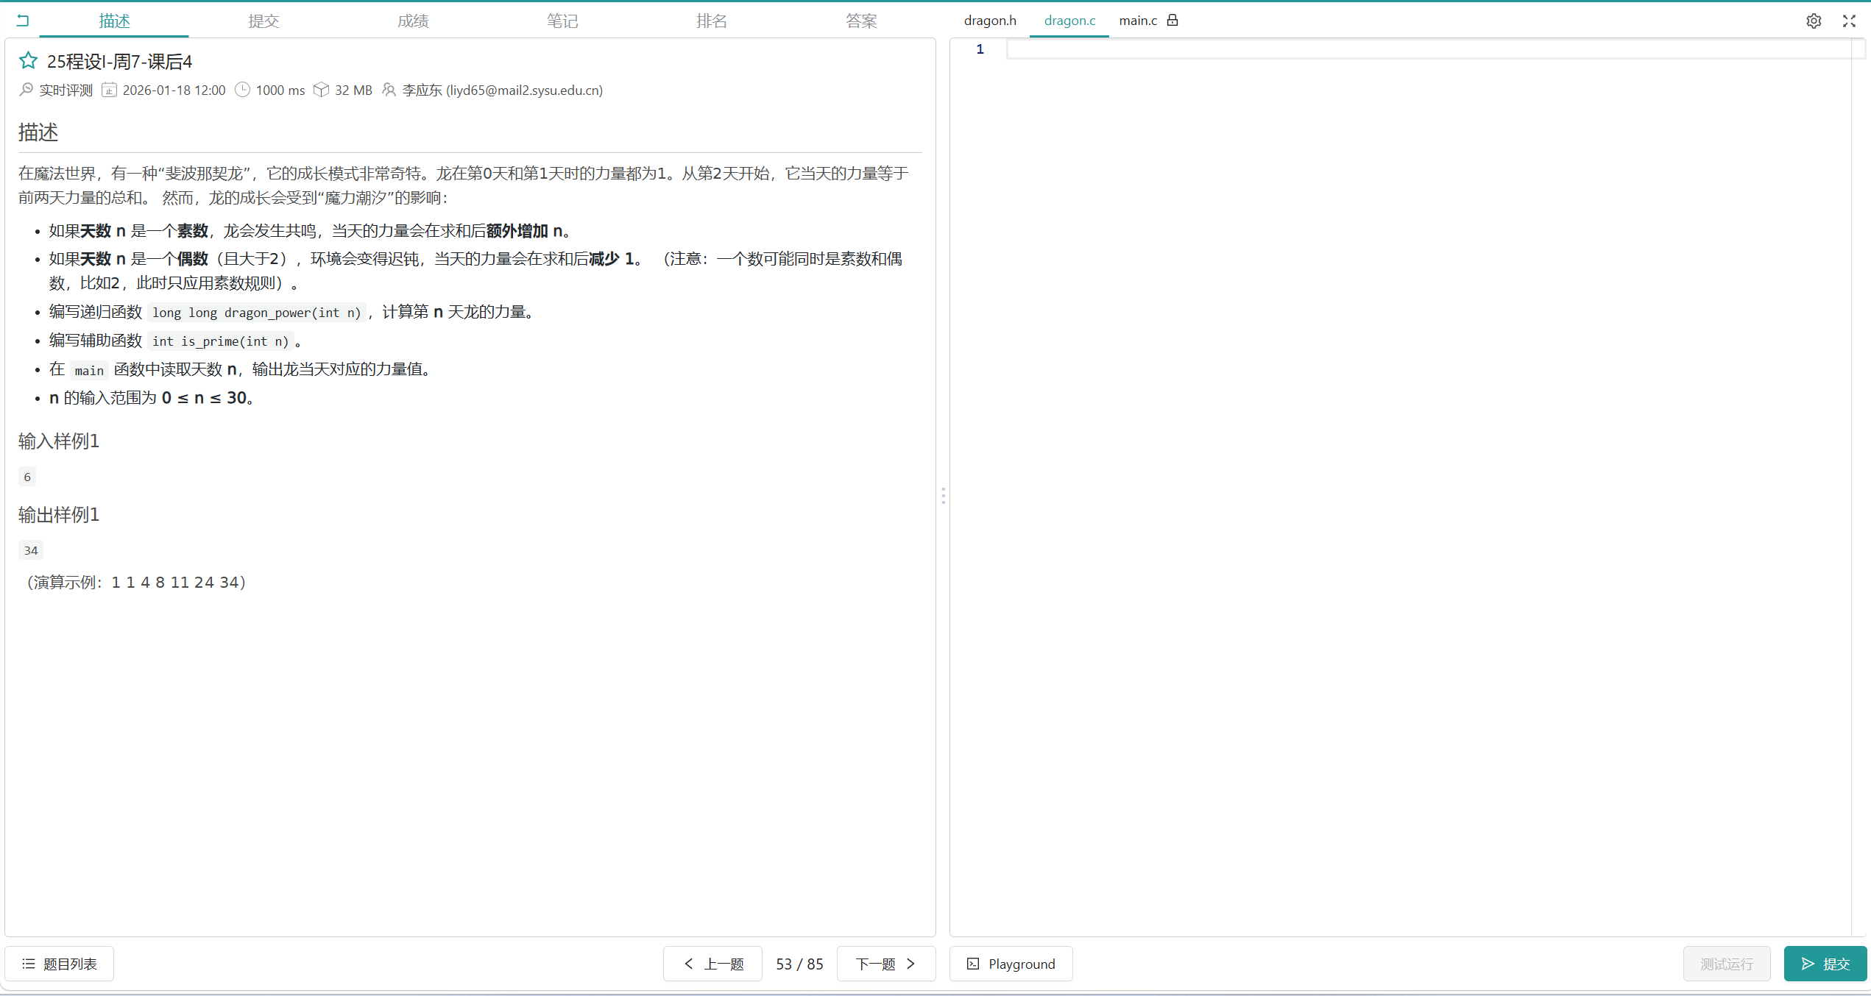Open editor settings via gear icon
Viewport: 1871px width, 996px height.
(1814, 21)
